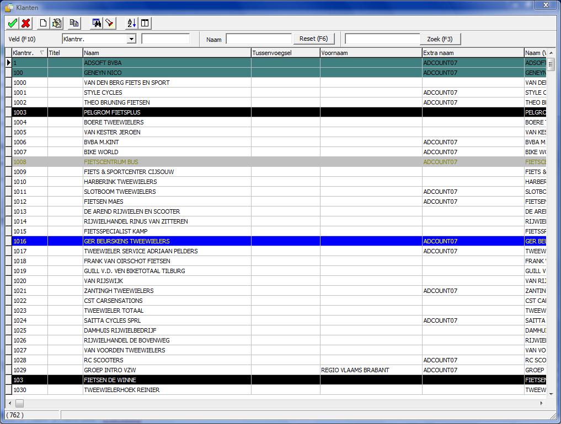Click the row selector for customer 1003

click(9, 112)
